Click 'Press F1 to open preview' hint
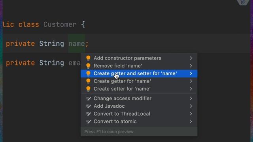This screenshot has height=142, width=253. coord(109,132)
